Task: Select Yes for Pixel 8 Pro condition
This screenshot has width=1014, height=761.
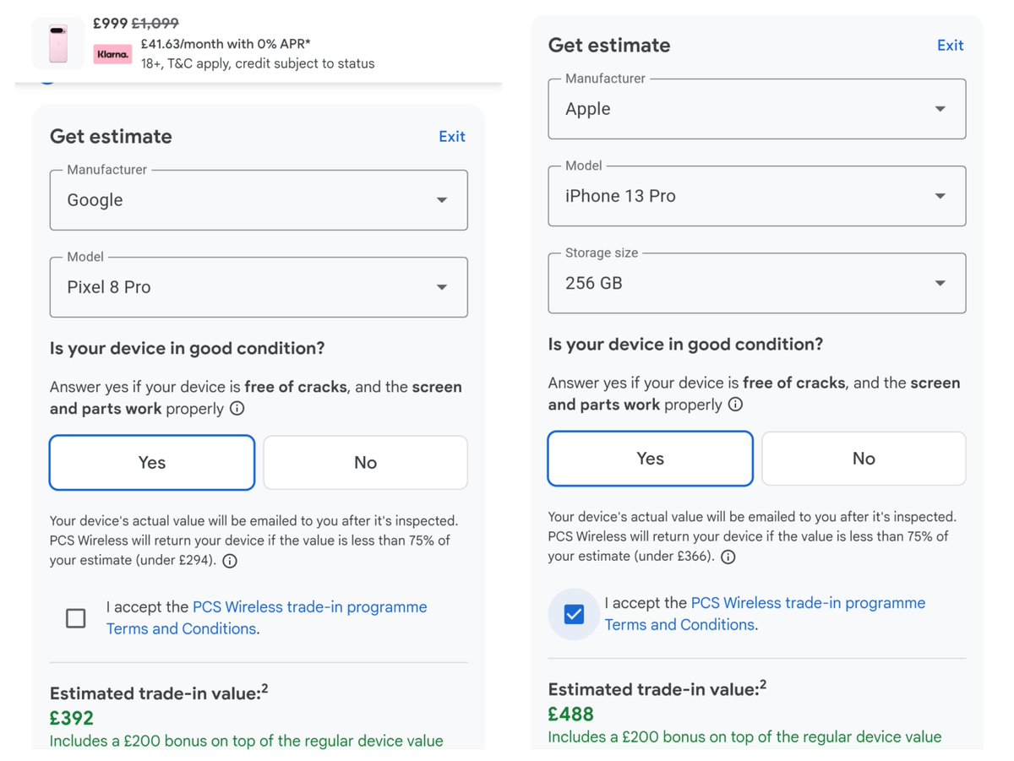Action: pos(152,463)
